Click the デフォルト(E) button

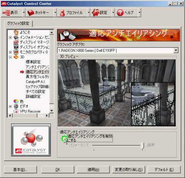(164, 170)
